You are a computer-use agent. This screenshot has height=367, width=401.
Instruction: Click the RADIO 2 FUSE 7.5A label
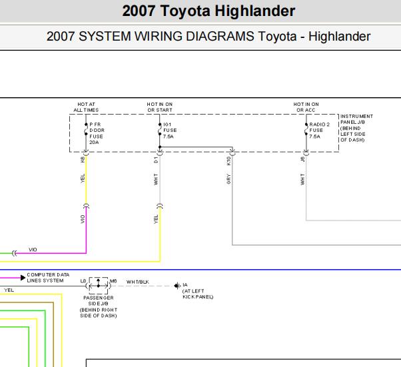click(x=320, y=131)
